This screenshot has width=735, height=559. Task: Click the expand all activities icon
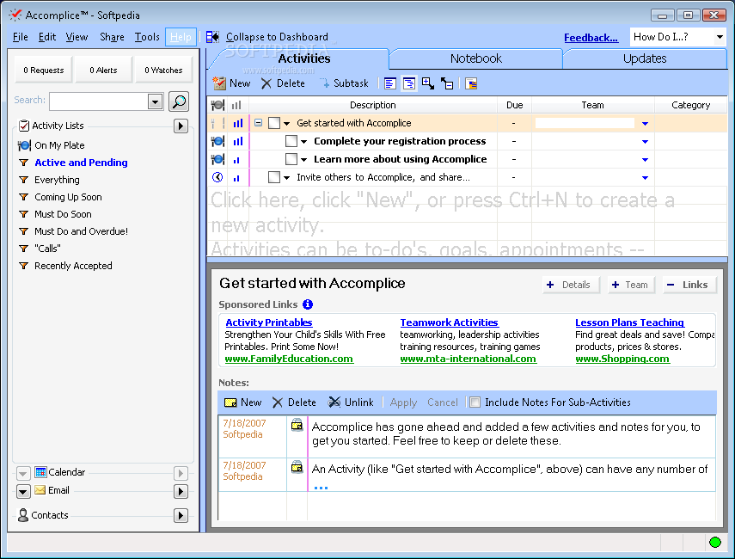tap(427, 83)
